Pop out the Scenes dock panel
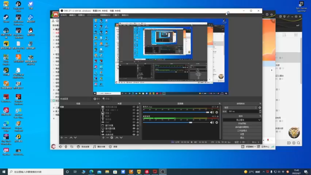Viewport: 311px width, 175px height. (x=98, y=103)
